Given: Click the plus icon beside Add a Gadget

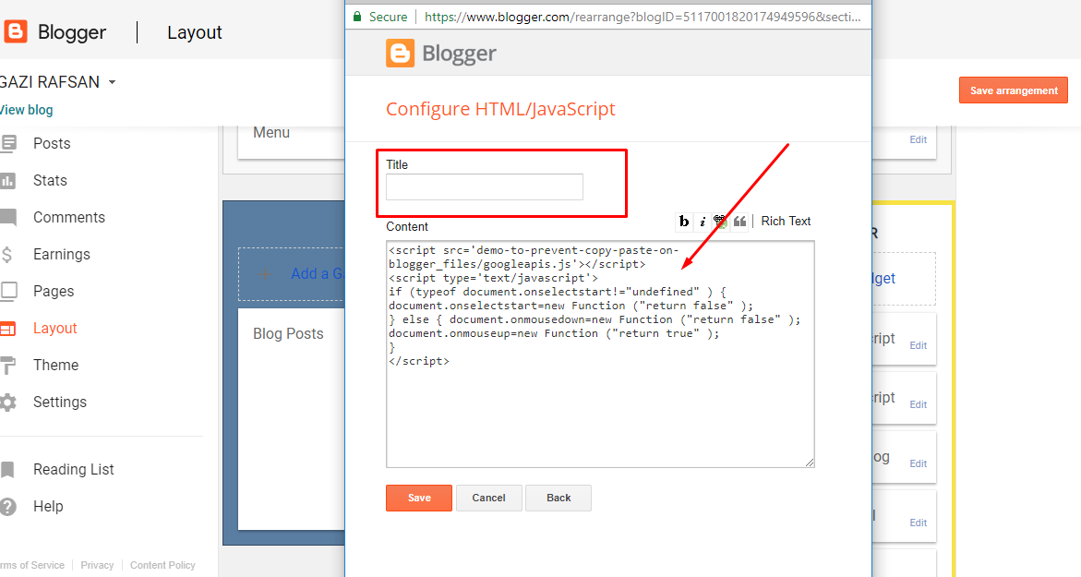Looking at the screenshot, I should pyautogui.click(x=266, y=273).
